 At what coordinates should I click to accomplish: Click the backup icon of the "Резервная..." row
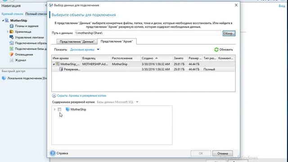(61, 69)
